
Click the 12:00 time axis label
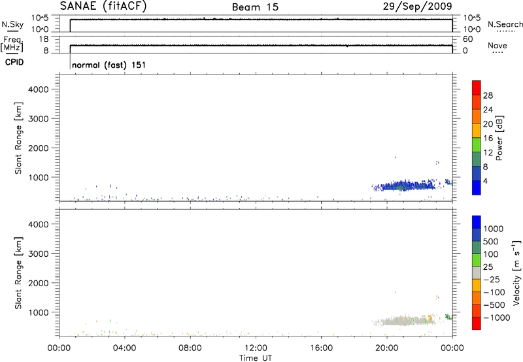(x=256, y=348)
